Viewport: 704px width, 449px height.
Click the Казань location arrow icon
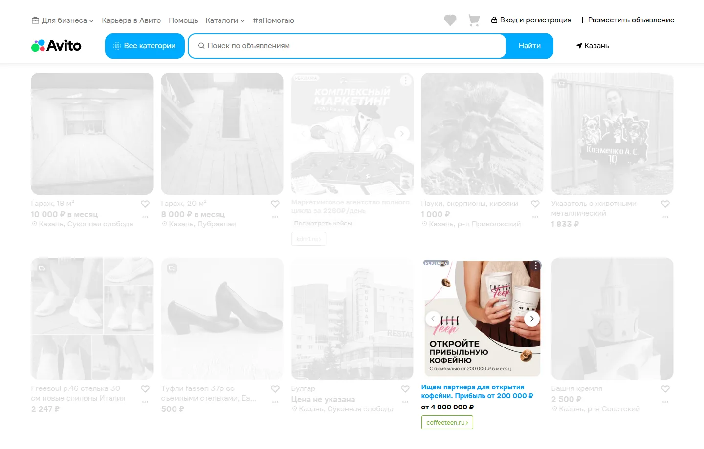(579, 46)
